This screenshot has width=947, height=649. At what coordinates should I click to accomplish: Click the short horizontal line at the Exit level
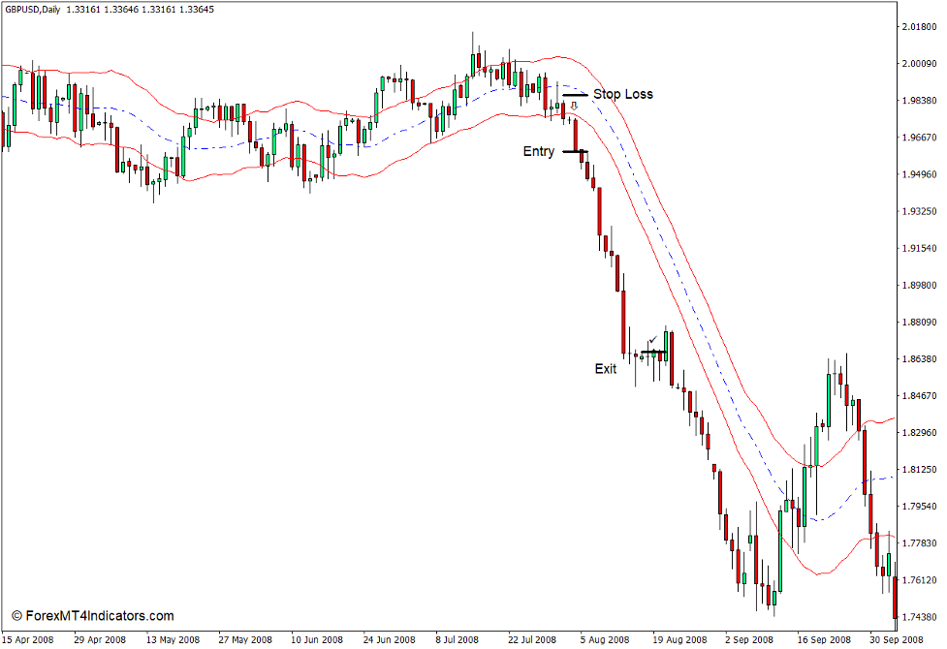point(653,352)
